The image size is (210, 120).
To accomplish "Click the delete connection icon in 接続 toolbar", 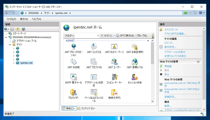I will [24, 29].
